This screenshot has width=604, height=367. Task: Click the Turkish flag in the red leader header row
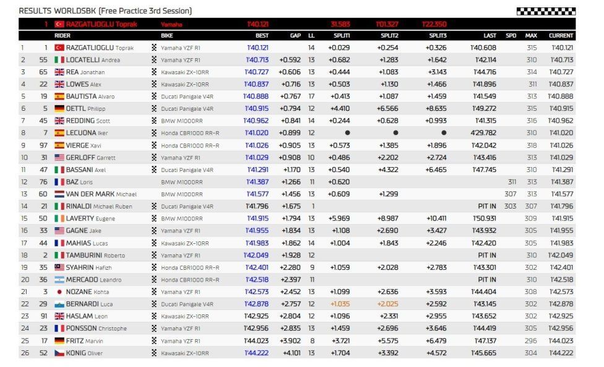59,24
